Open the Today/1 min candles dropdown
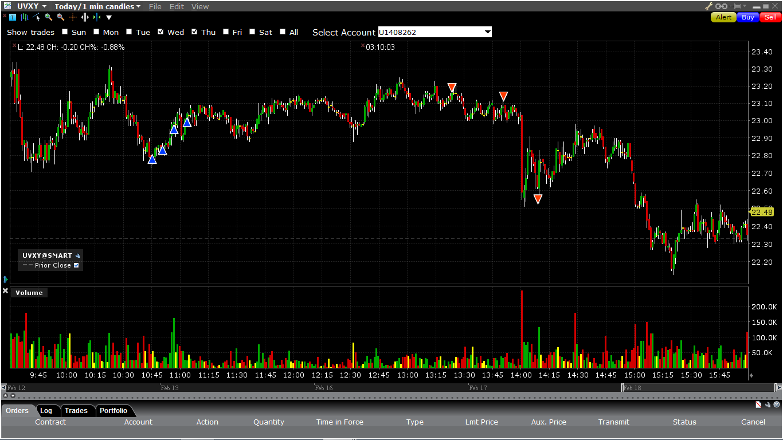783x440 pixels. [x=96, y=6]
